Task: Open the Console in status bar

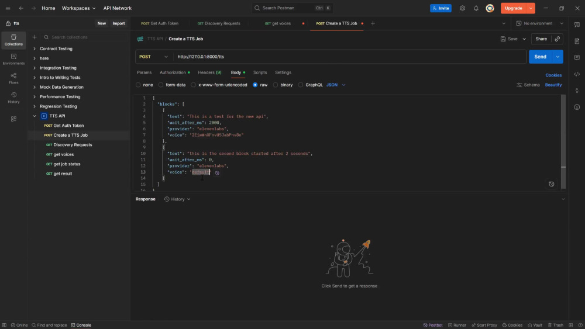Action: 81,325
